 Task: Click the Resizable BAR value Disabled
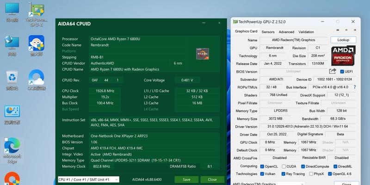click(341, 158)
